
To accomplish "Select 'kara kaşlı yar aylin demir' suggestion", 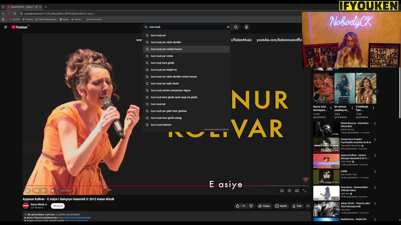I will (186, 83).
